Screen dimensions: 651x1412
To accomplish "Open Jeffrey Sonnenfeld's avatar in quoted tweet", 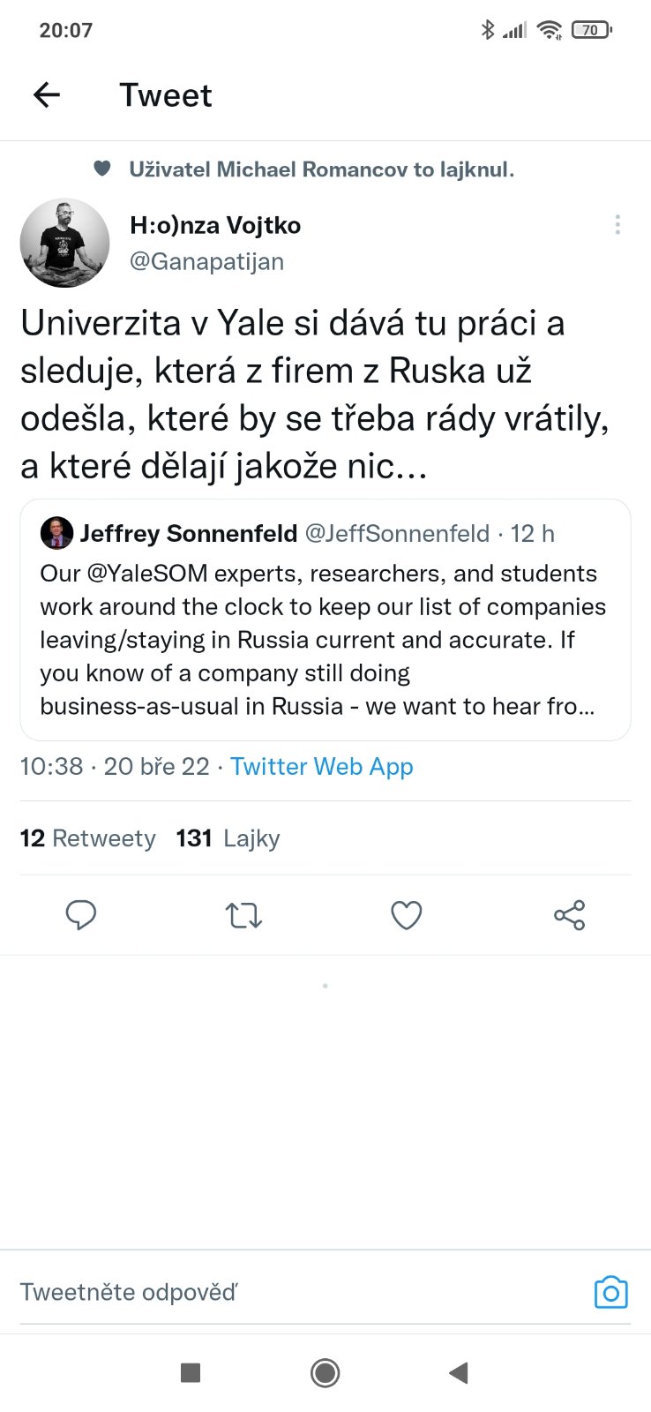I will click(x=56, y=533).
